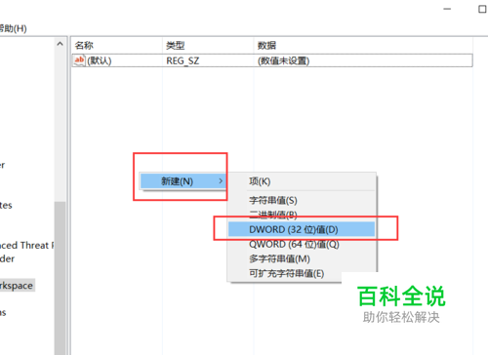The image size is (488, 355).
Task: Minimize the registry editor window
Action: (447, 9)
